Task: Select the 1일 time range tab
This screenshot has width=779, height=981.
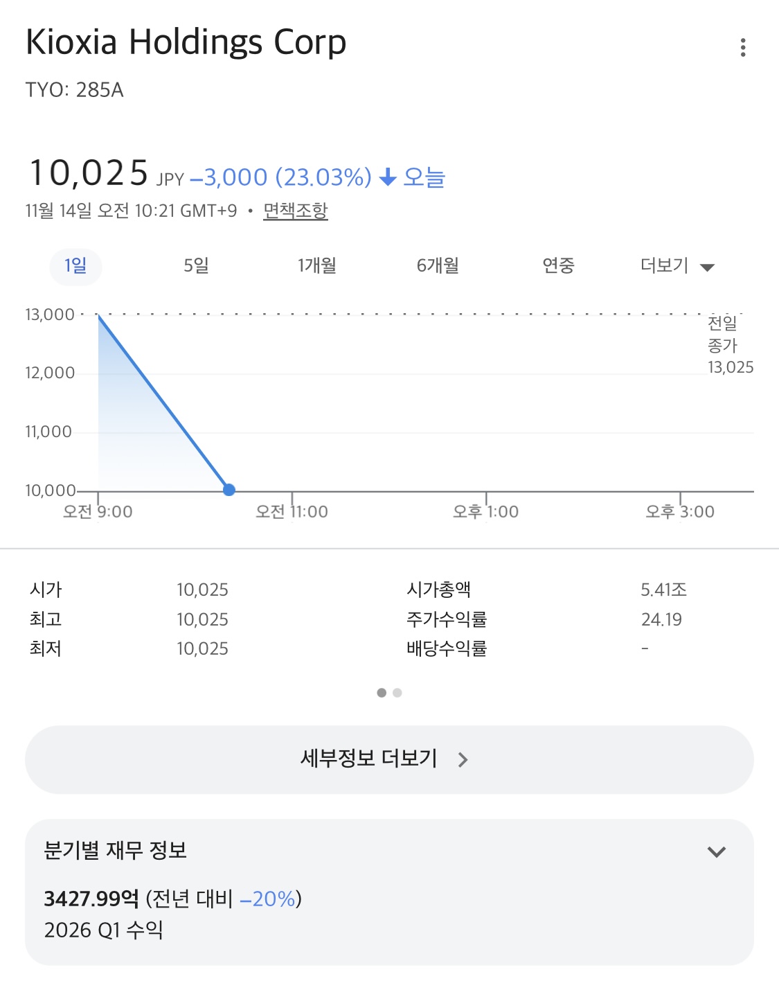Action: pos(75,266)
